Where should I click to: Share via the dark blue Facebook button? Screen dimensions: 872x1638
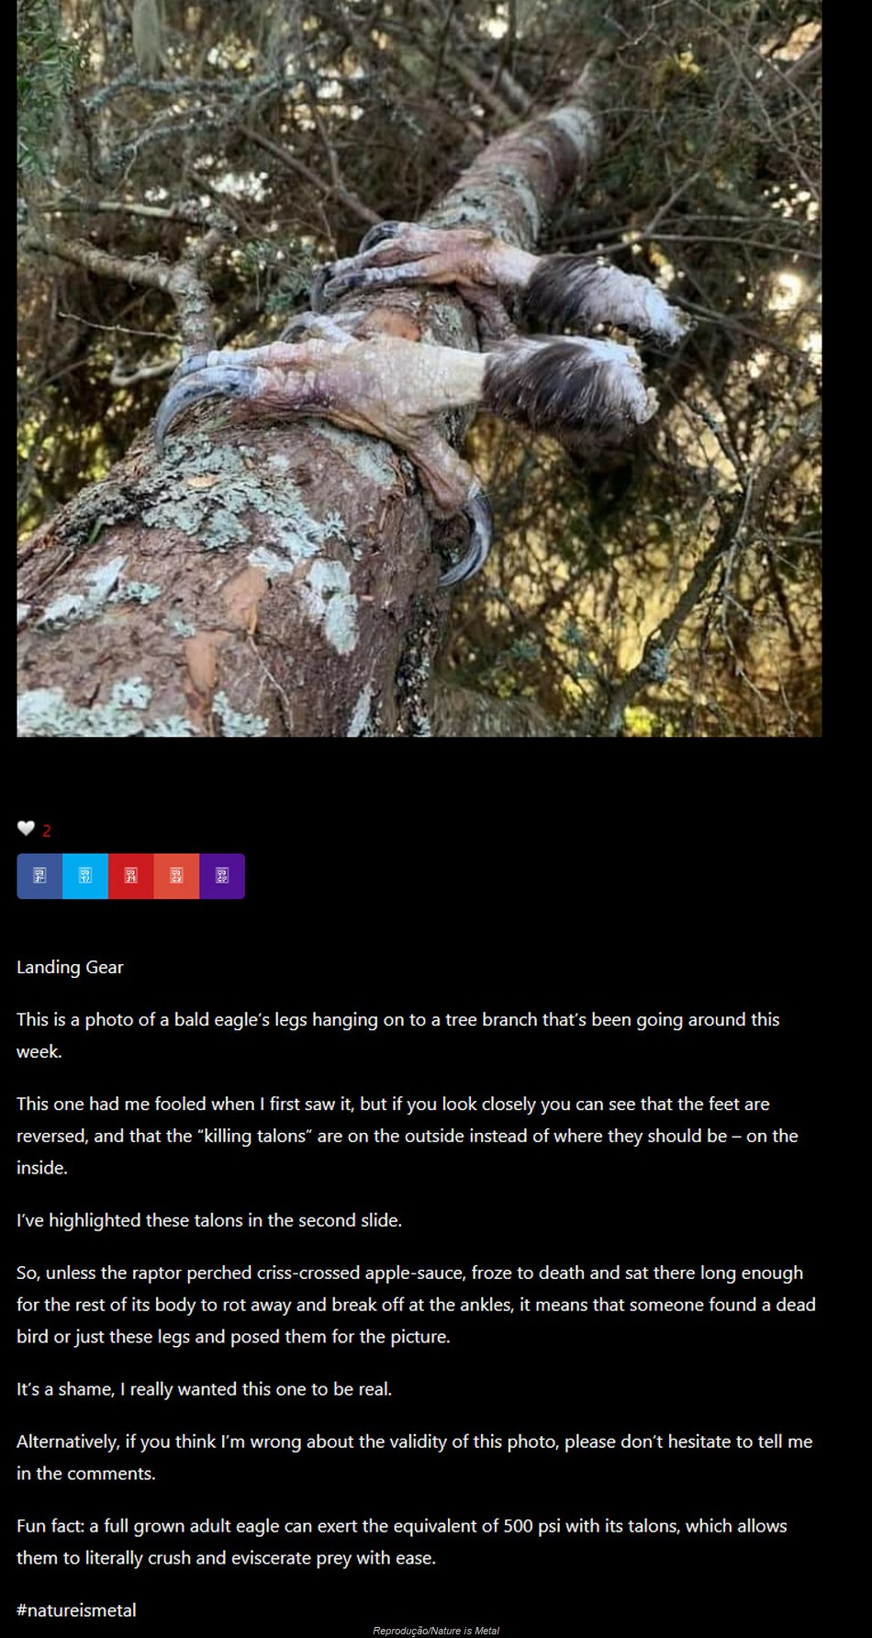tap(39, 876)
